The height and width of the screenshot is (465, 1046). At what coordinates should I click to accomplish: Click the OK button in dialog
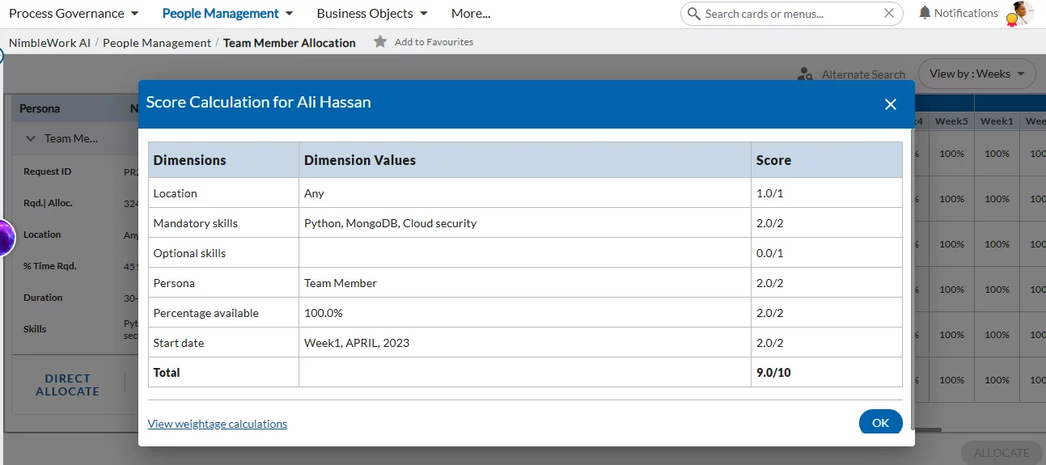click(880, 422)
